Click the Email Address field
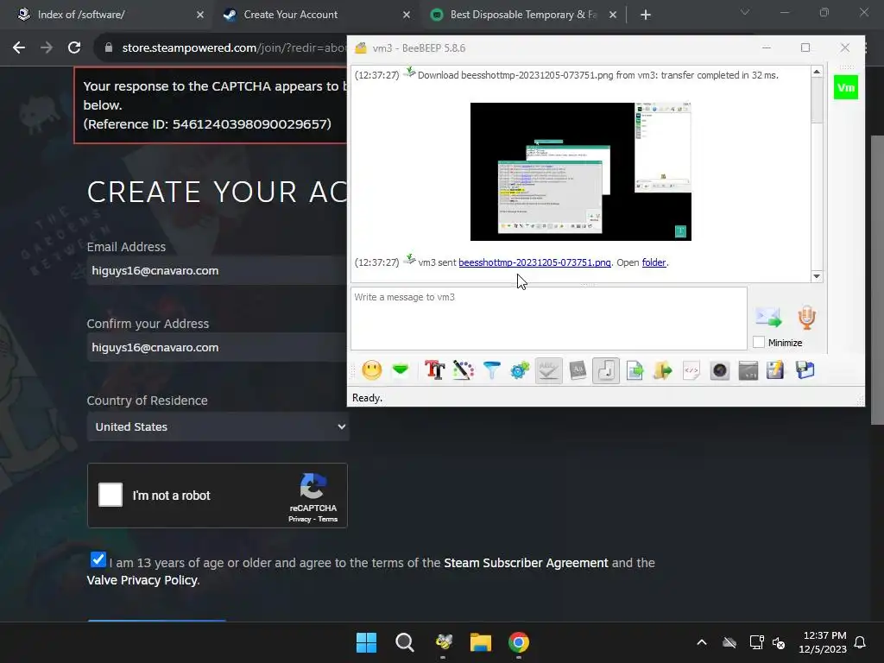Image resolution: width=884 pixels, height=663 pixels. coord(218,270)
